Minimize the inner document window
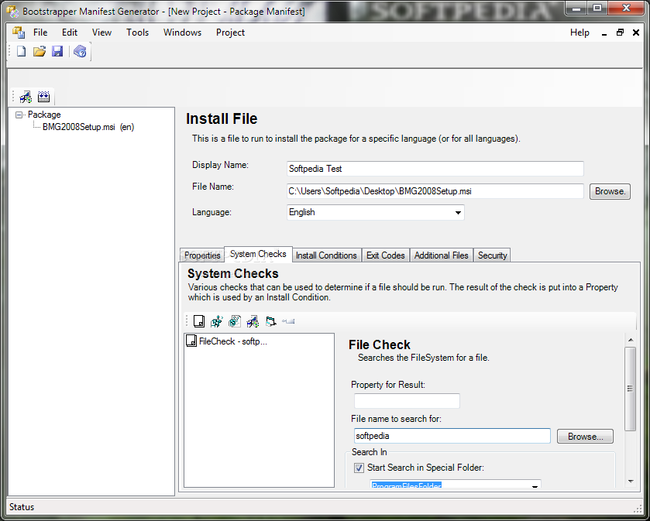This screenshot has width=650, height=521. click(604, 33)
